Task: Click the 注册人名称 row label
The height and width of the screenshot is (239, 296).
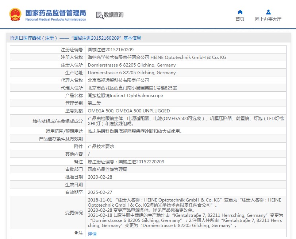Action: 72,57
